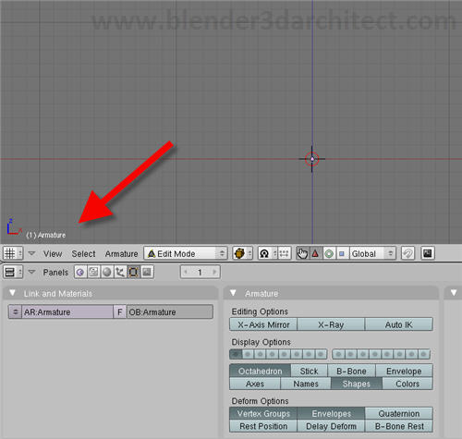The height and width of the screenshot is (439, 462).
Task: Select the blue square scale manipulator
Action: coord(342,253)
